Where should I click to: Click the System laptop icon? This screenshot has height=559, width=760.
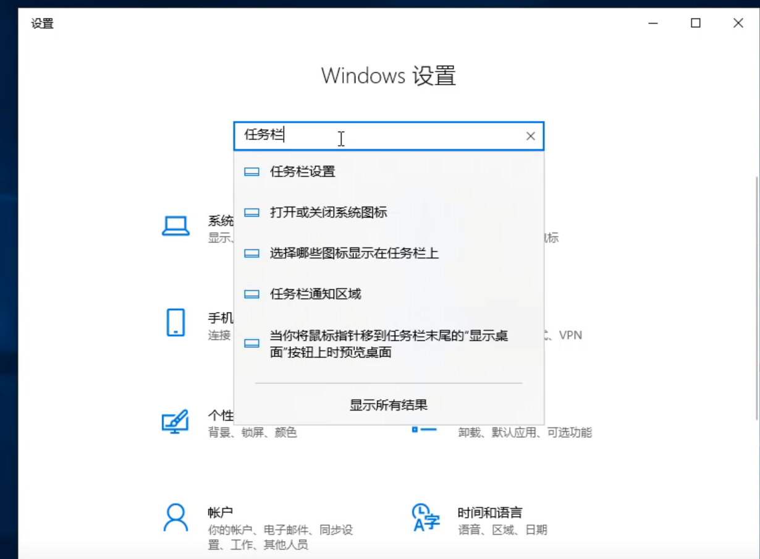point(175,226)
